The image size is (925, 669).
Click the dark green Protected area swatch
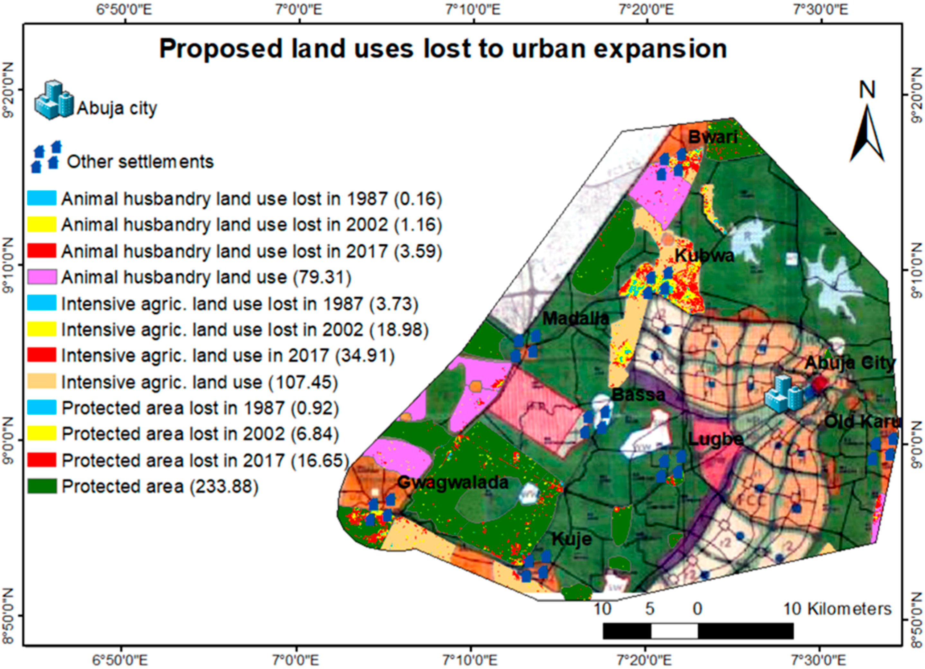(42, 486)
